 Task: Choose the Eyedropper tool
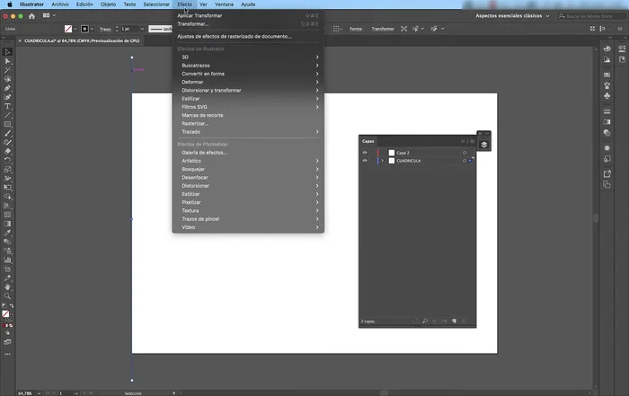pyautogui.click(x=7, y=233)
